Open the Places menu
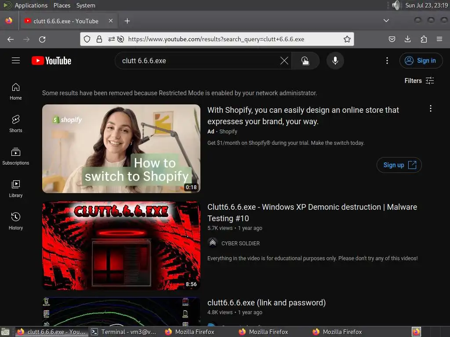450x337 pixels. point(62,5)
